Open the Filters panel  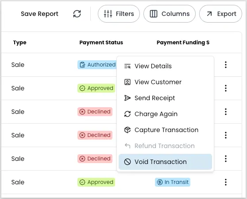[x=119, y=14]
